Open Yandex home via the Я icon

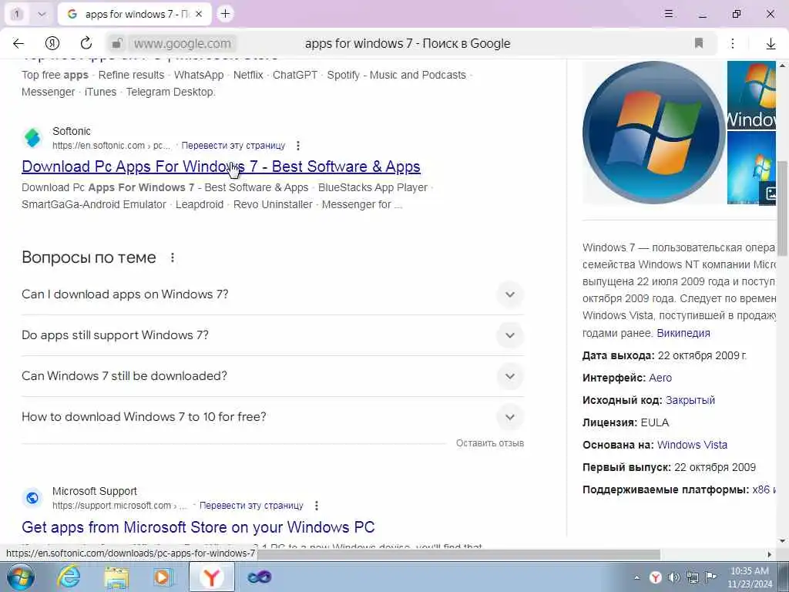pyautogui.click(x=52, y=43)
